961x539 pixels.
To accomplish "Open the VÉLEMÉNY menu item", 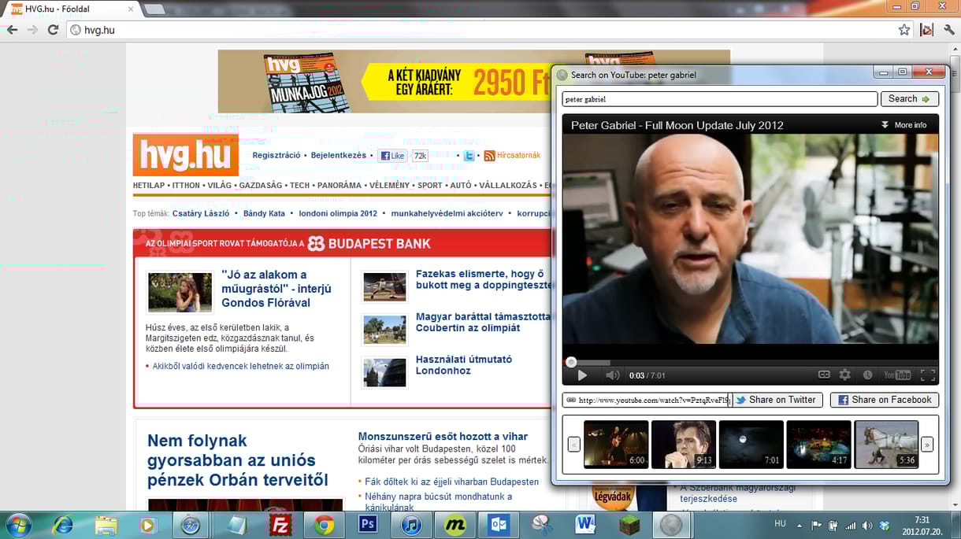I will click(390, 186).
